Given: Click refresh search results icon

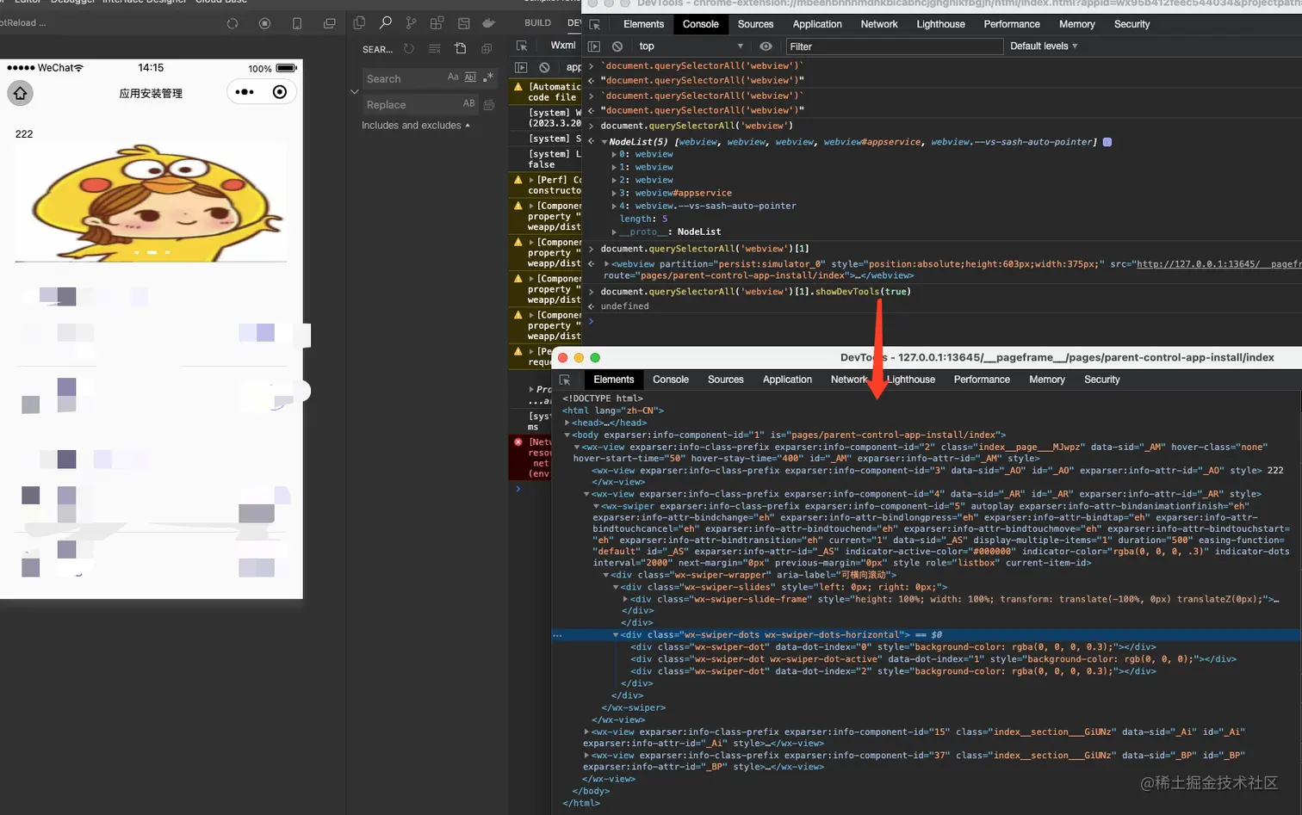Looking at the screenshot, I should 409,49.
